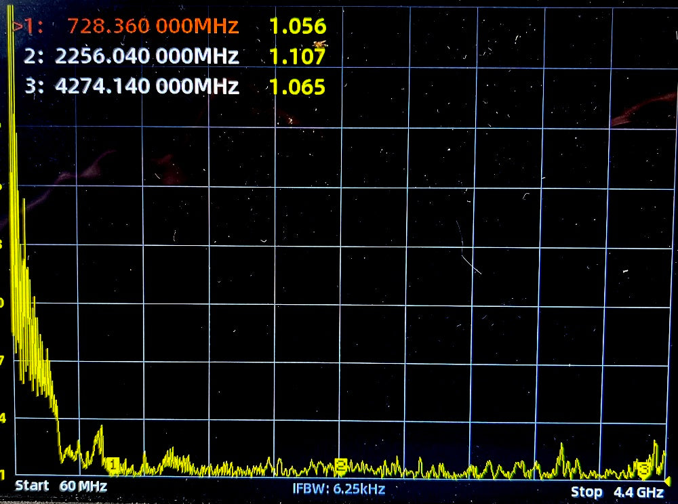Select marker 3 flag near sweep end
This screenshot has width=678, height=504.
[643, 468]
